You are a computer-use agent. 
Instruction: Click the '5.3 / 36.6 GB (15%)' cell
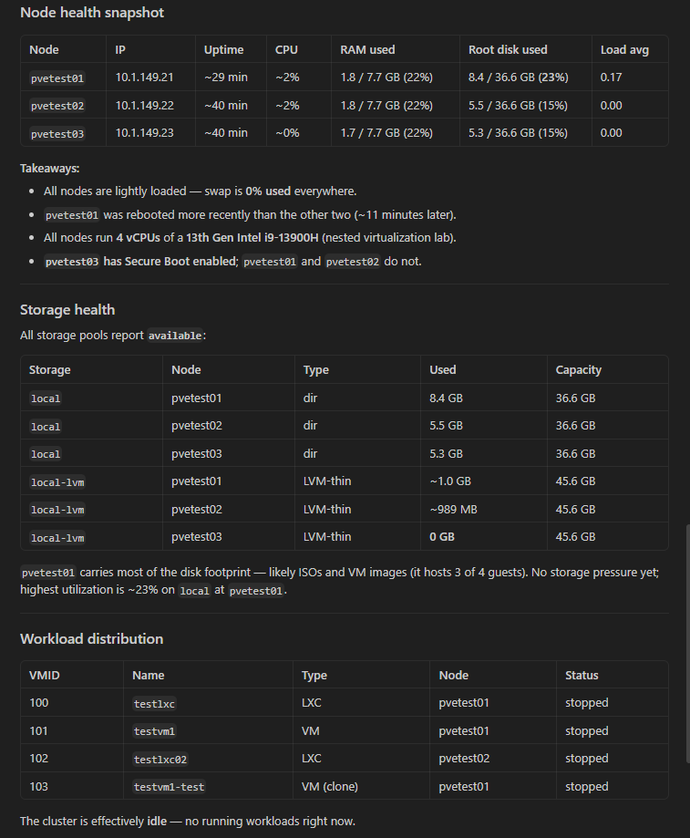518,133
